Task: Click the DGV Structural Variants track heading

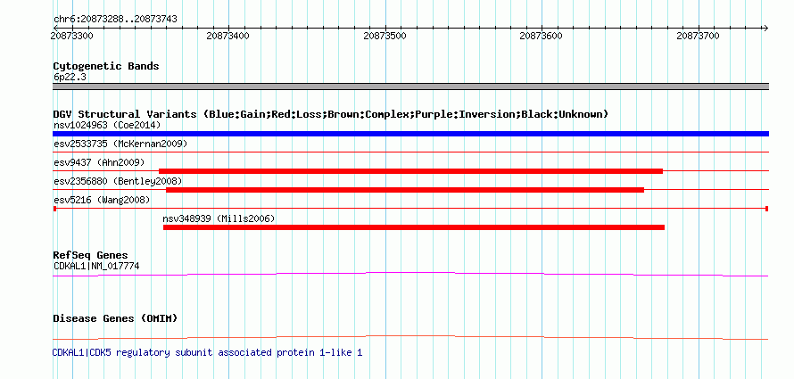Action: (330, 114)
